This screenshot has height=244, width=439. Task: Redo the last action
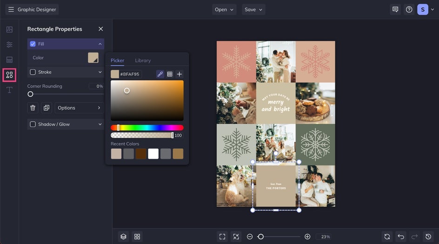(x=415, y=237)
